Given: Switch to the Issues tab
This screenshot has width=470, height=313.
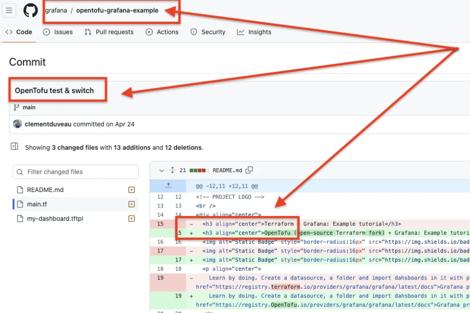Looking at the screenshot, I should (x=58, y=32).
